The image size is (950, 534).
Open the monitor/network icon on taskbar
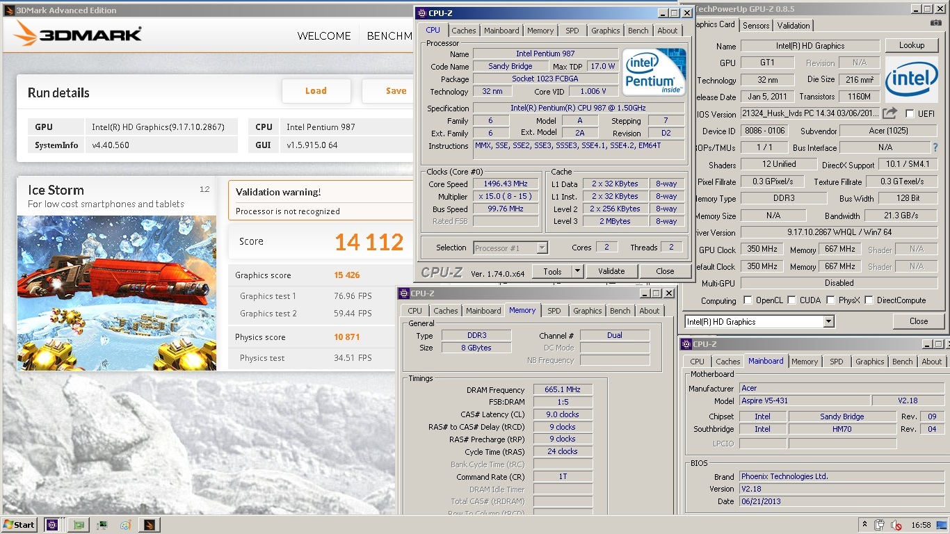[x=102, y=525]
